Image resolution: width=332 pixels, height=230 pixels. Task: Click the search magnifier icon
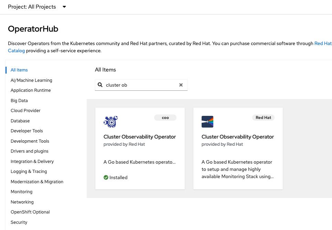click(100, 85)
